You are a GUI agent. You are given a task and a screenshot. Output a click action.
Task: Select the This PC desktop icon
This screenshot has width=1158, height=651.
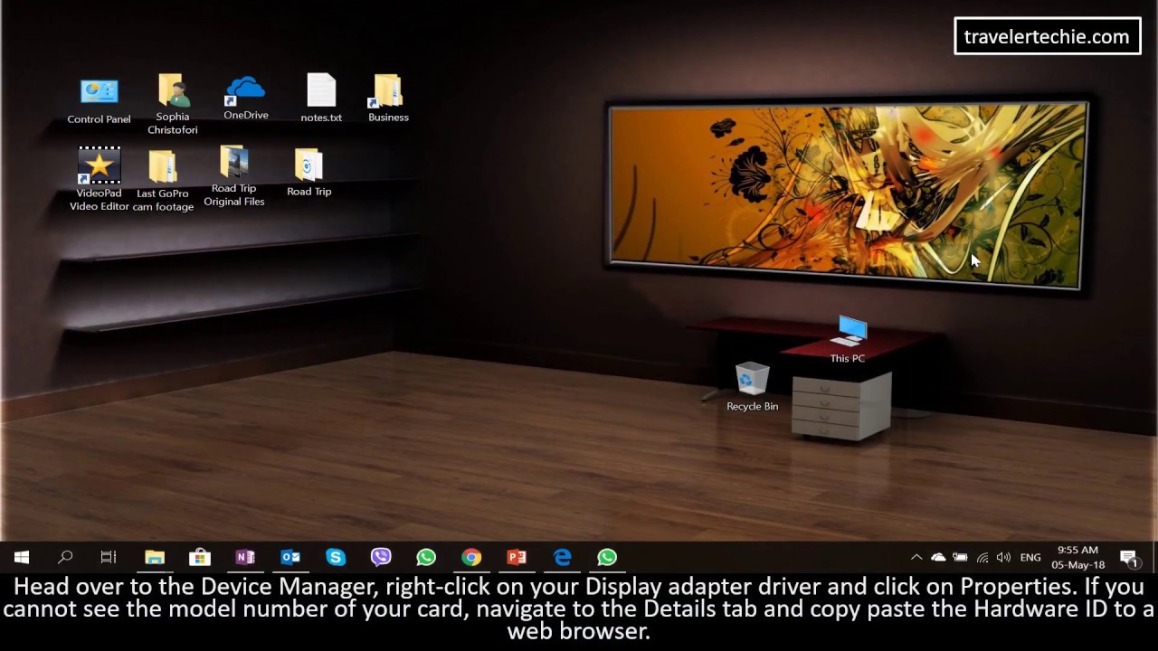click(848, 340)
